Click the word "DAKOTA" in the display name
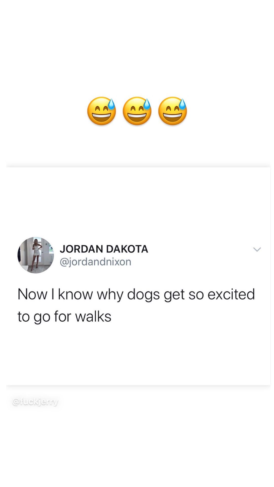Image resolution: width=274 pixels, height=487 pixels. pos(127,249)
